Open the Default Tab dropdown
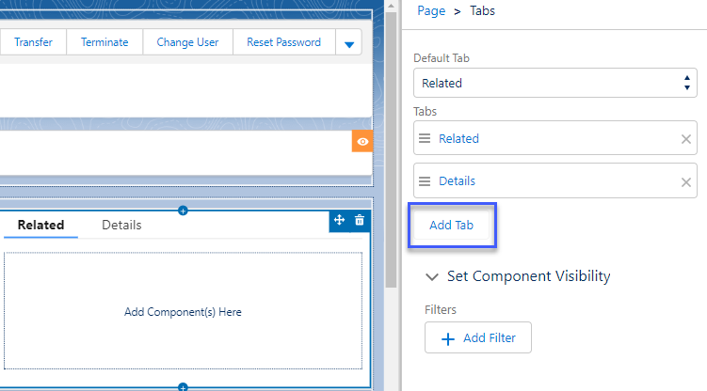This screenshot has height=391, width=707. click(554, 83)
